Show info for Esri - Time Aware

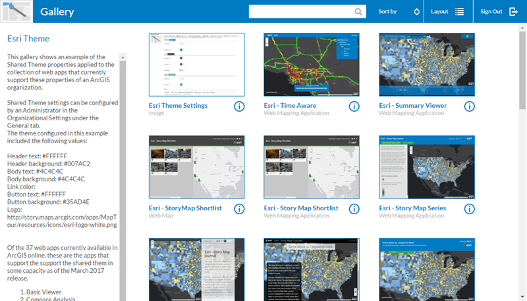354,106
